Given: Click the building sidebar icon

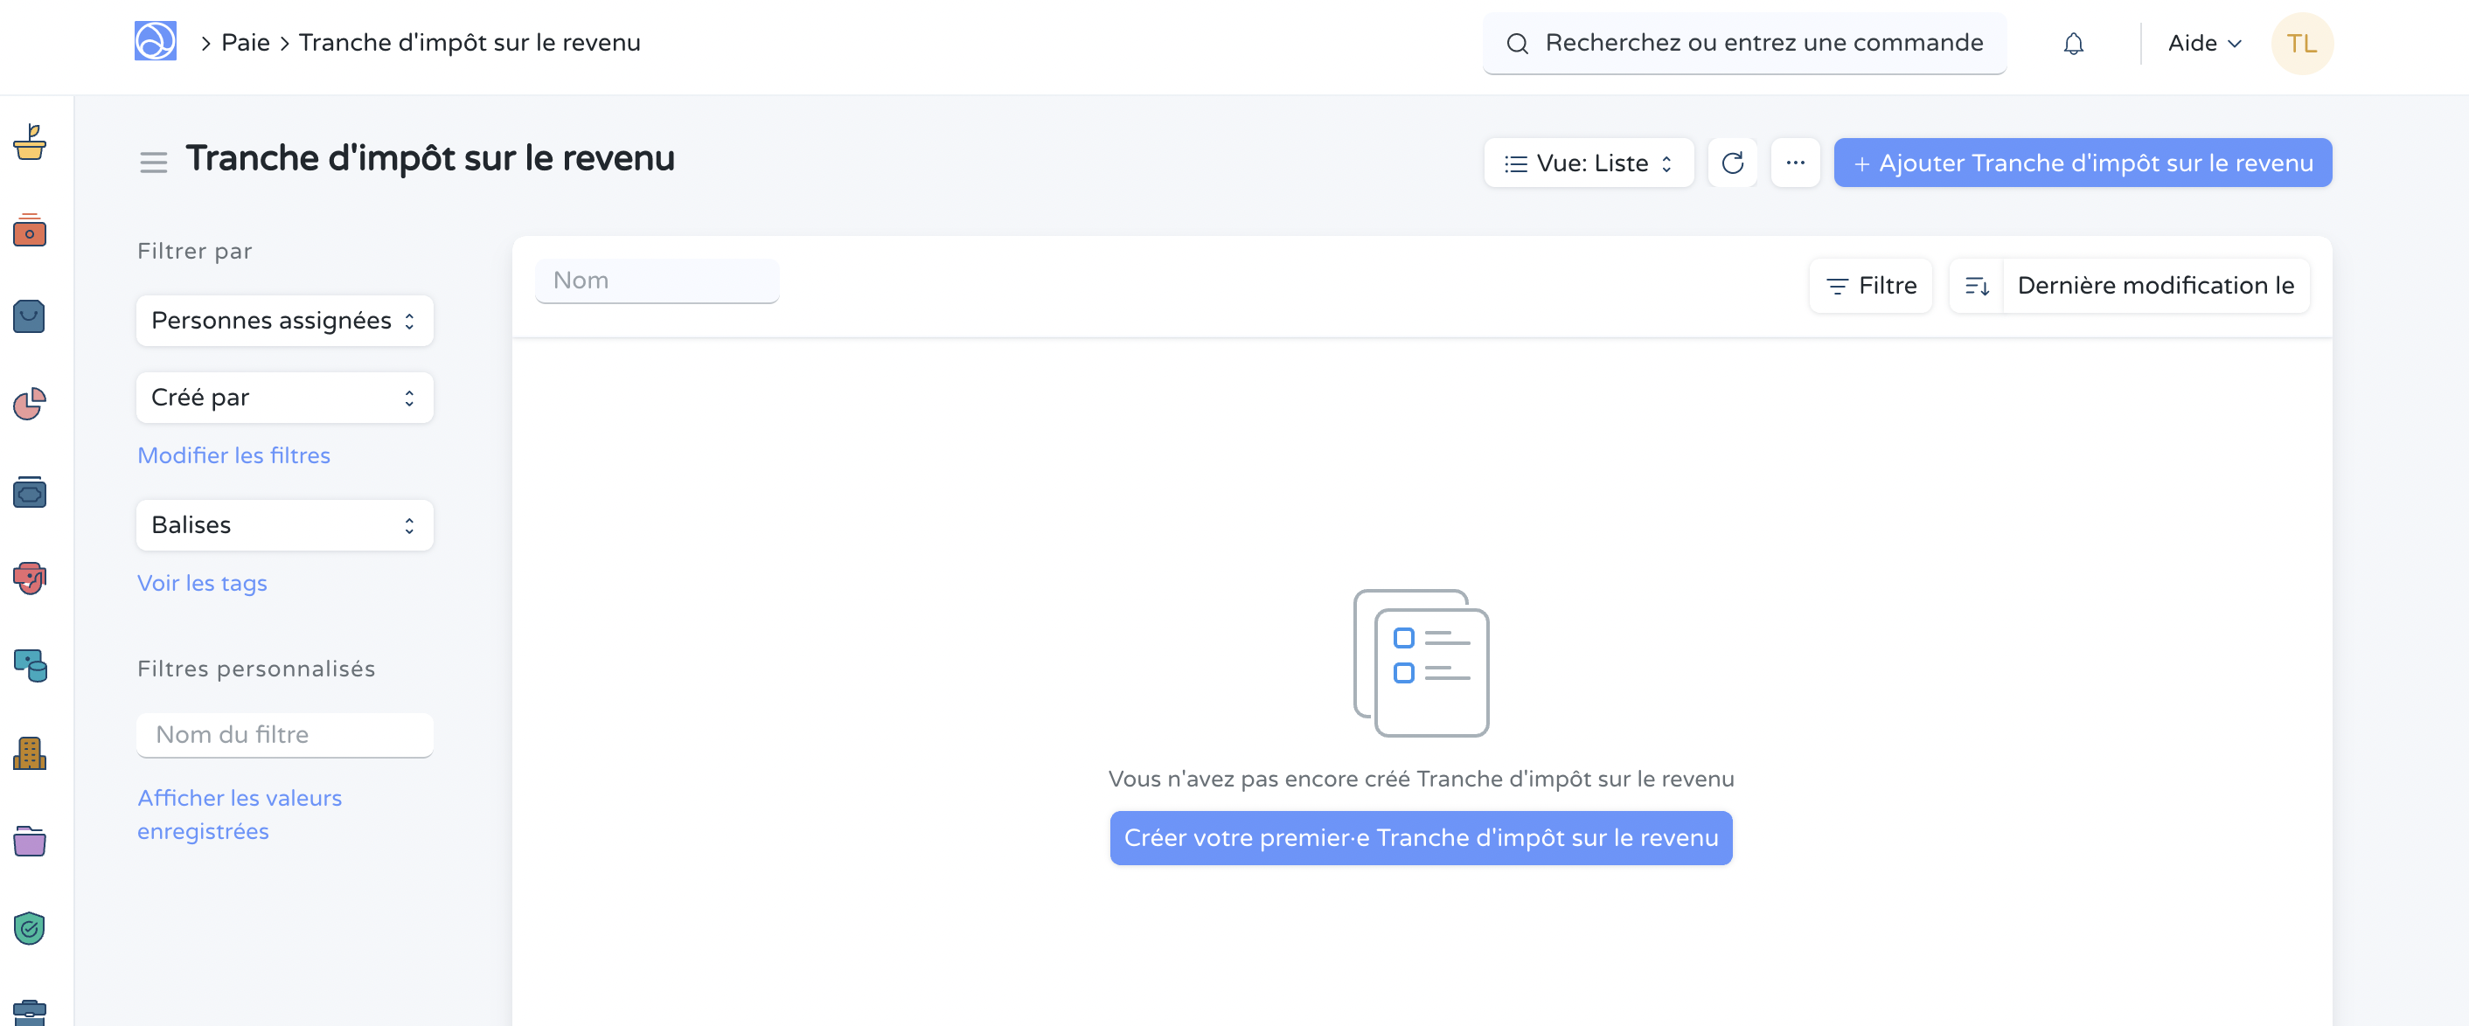Looking at the screenshot, I should point(30,754).
